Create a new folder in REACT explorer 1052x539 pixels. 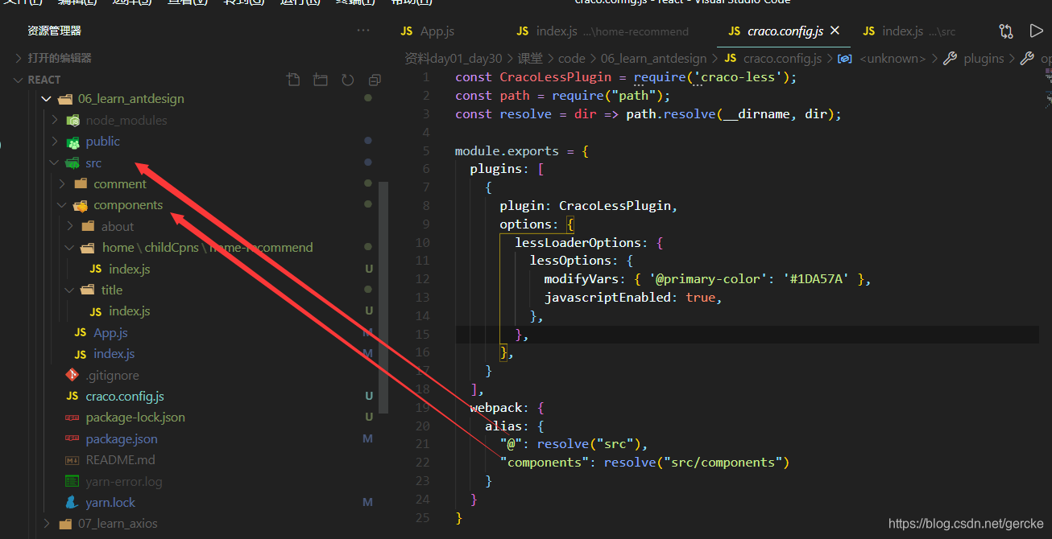click(x=321, y=80)
